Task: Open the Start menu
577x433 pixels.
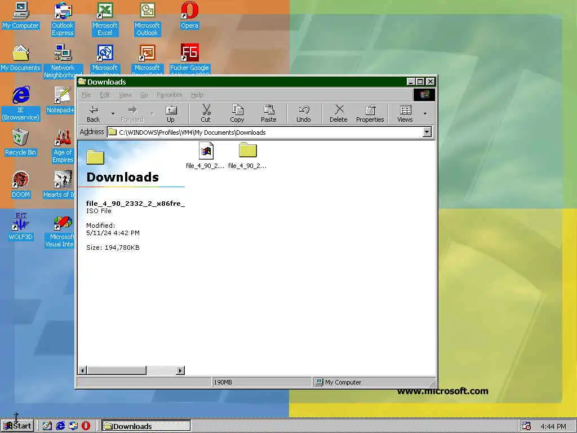Action: (17, 426)
